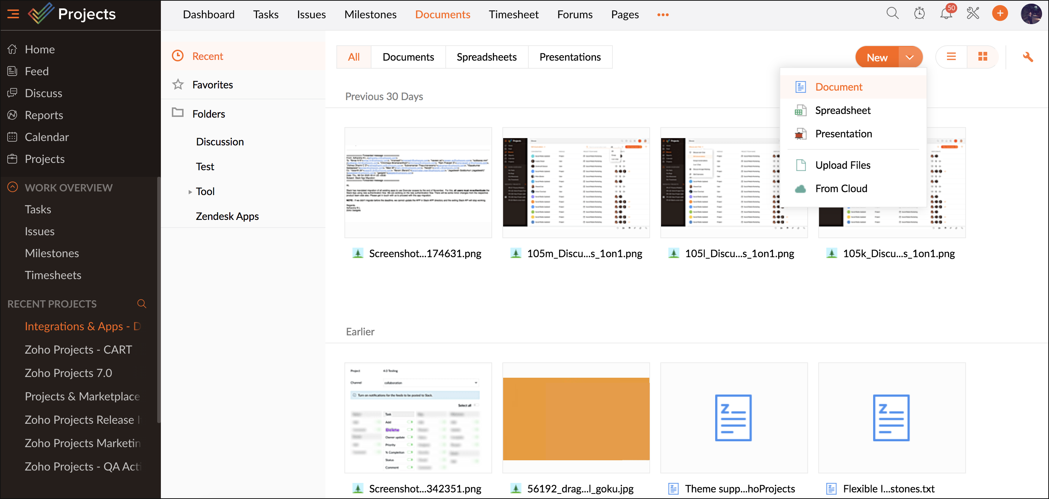Open the setup tools icon in header

click(973, 14)
